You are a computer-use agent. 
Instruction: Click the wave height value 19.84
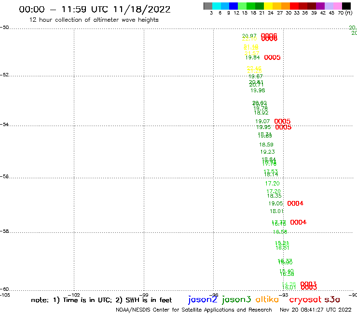tap(252, 57)
